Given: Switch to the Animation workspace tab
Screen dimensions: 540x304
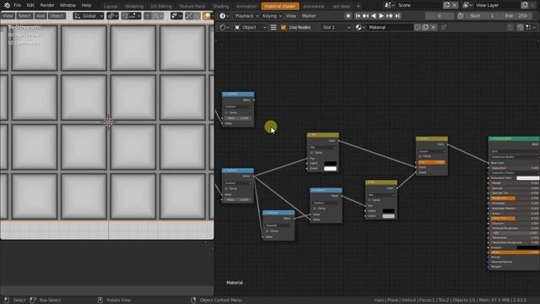Looking at the screenshot, I should [x=246, y=6].
